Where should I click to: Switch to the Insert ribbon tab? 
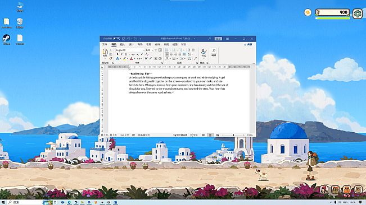tap(123, 44)
